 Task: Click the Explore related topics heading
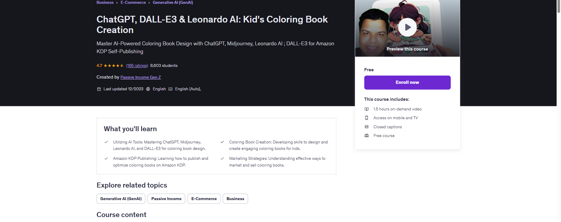[x=132, y=185]
